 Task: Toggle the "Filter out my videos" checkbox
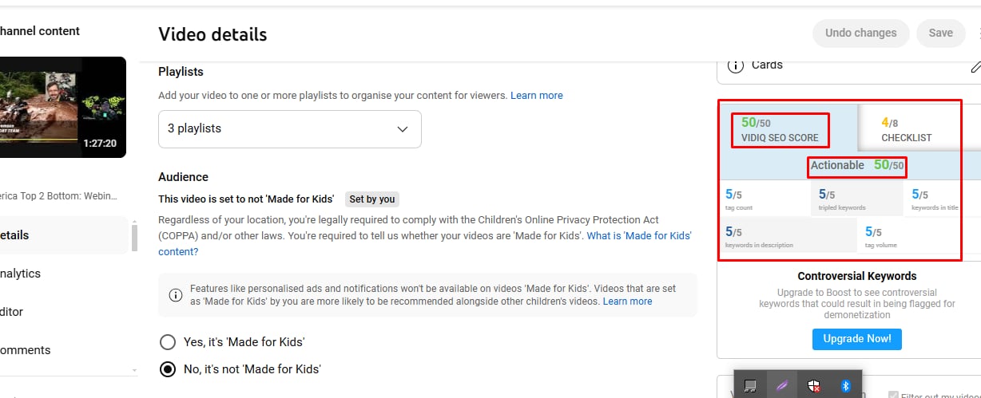pyautogui.click(x=893, y=395)
